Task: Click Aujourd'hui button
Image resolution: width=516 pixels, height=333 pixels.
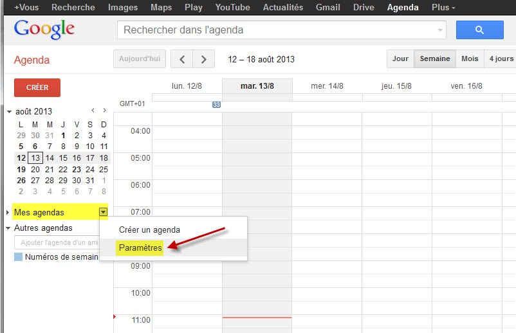Action: tap(140, 59)
